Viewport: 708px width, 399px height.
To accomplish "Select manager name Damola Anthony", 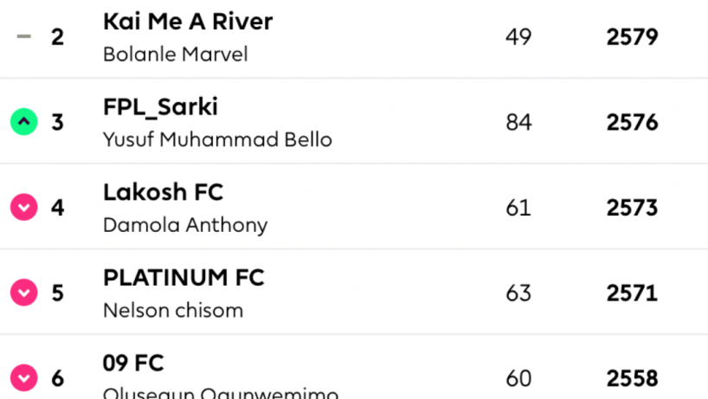I will point(185,225).
